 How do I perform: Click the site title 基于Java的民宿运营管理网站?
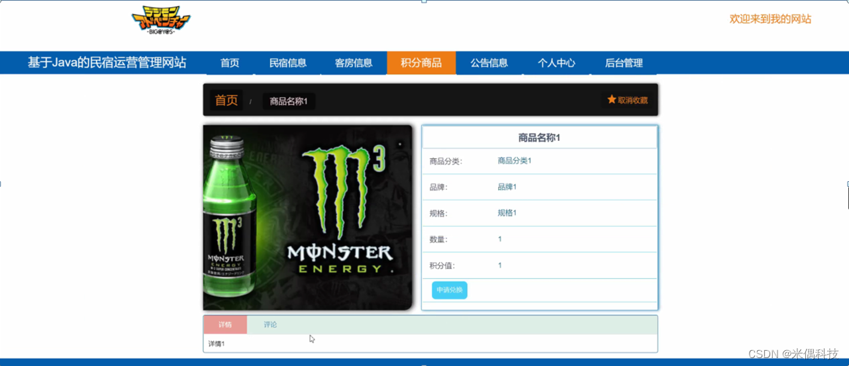107,63
